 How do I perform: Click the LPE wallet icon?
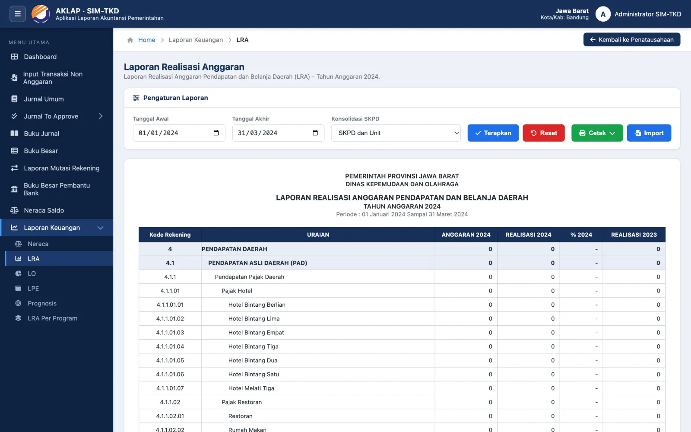pyautogui.click(x=18, y=288)
